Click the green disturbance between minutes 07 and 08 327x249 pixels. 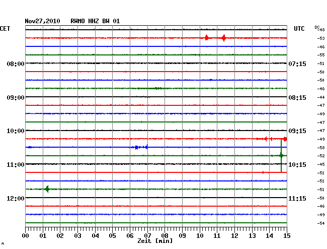coord(155,88)
